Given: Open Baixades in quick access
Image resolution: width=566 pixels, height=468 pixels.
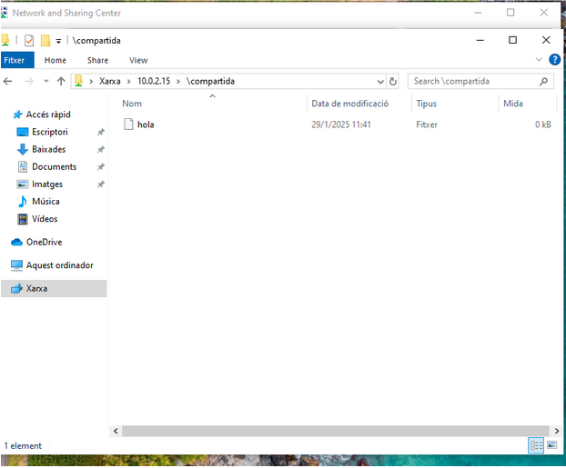Looking at the screenshot, I should [48, 149].
